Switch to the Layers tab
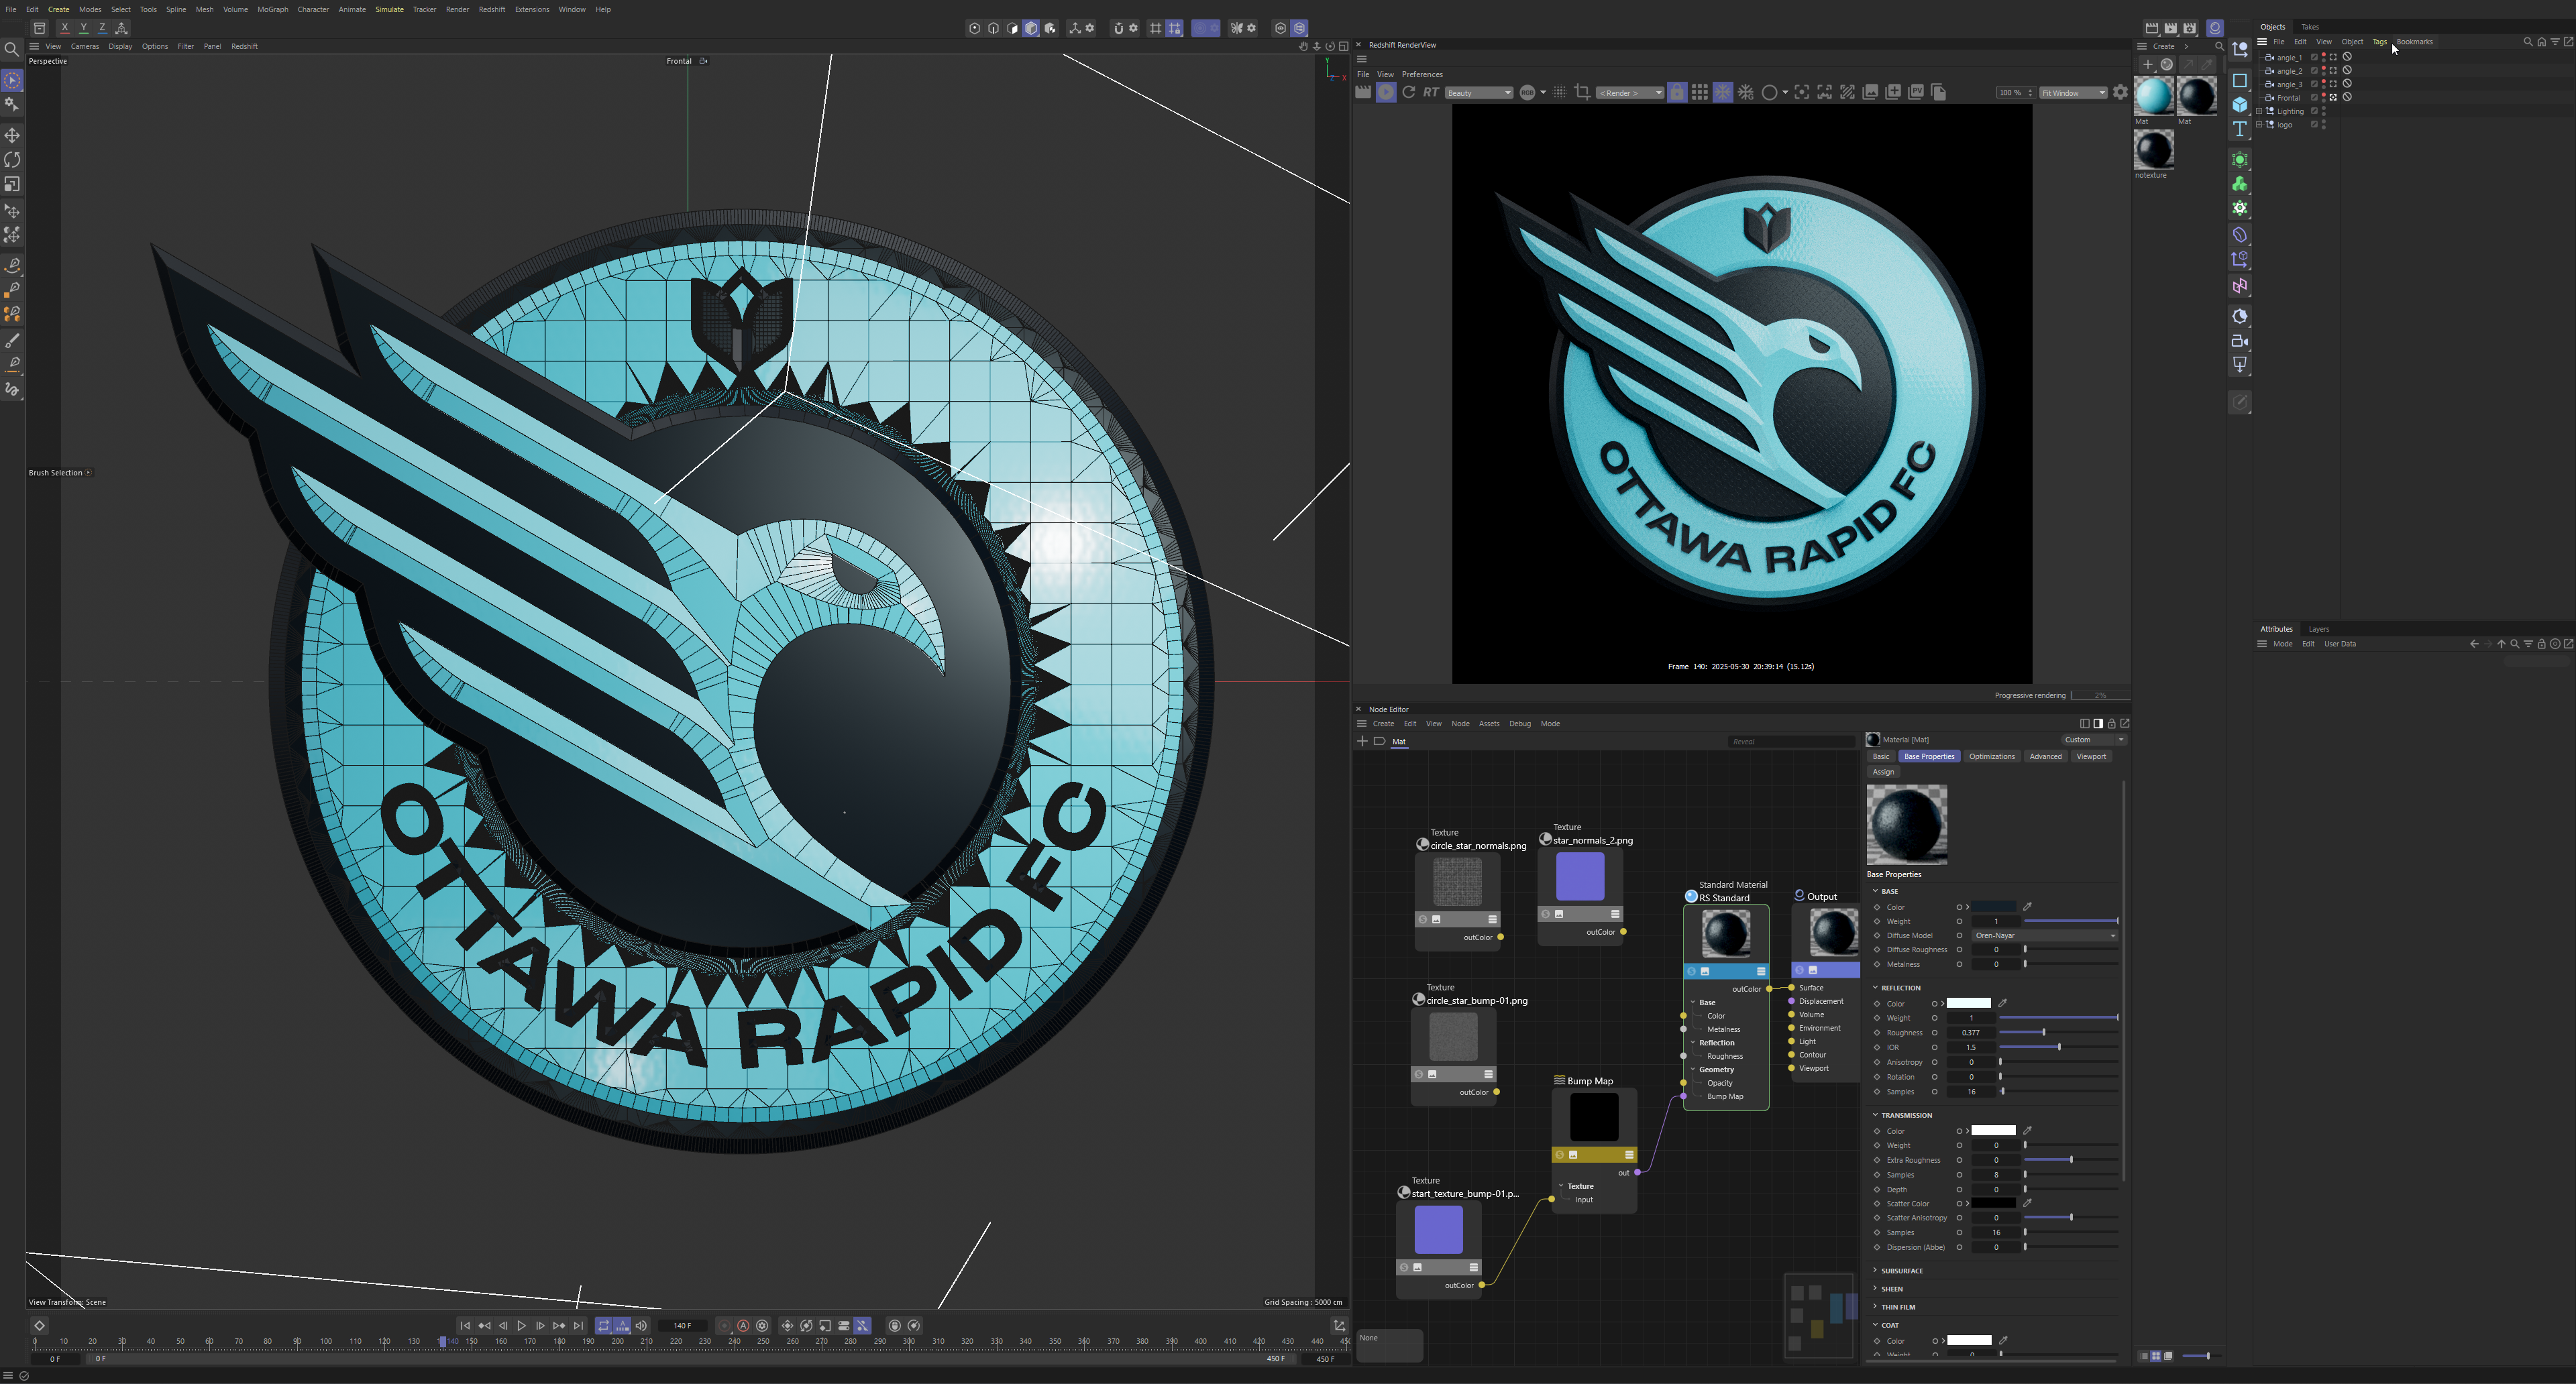 click(2319, 630)
